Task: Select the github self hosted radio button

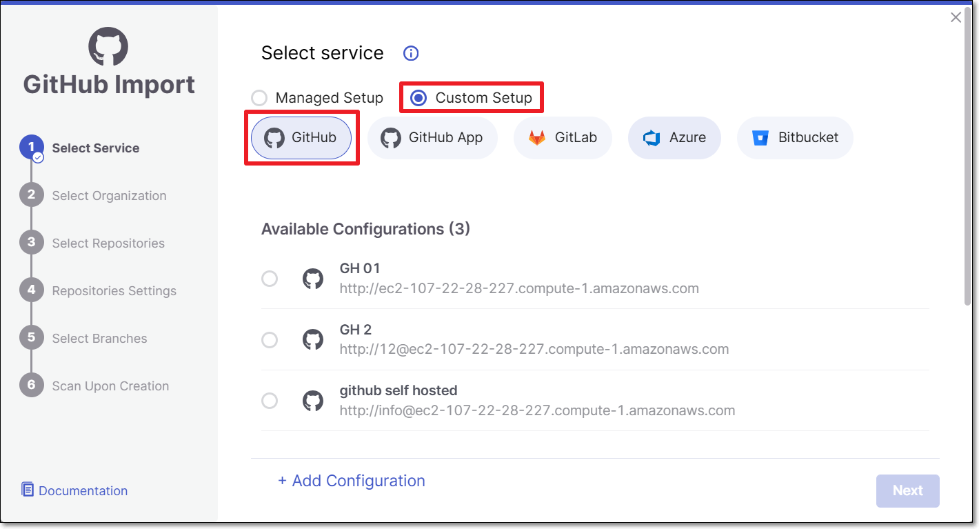Action: tap(270, 401)
